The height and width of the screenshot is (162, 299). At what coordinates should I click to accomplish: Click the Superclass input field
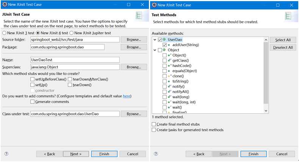click(75, 67)
